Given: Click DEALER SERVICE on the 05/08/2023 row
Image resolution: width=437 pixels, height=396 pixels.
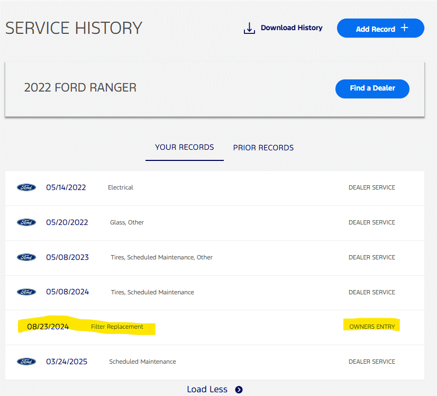Looking at the screenshot, I should point(372,257).
